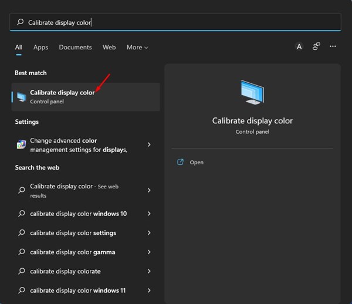Choose 'calibrate display color windows 11' suggestion
352x304 pixels.
[77, 291]
